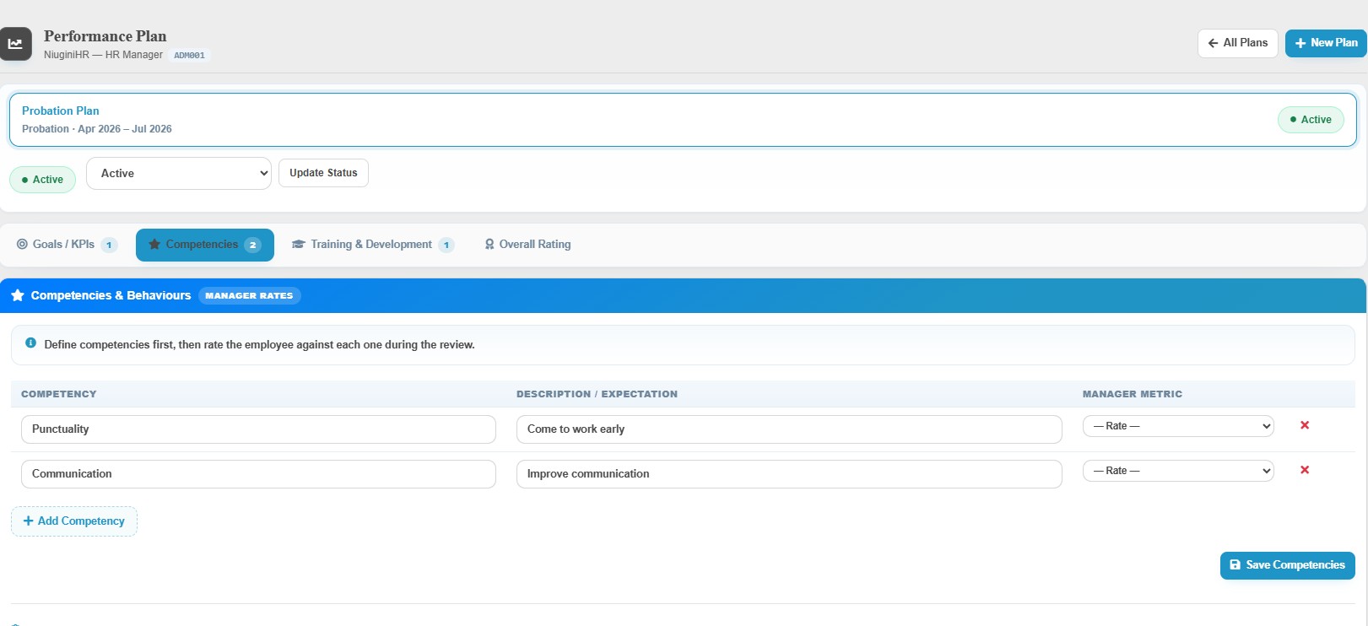
Task: Click the MANAGER METRIC column header
Action: (1133, 394)
